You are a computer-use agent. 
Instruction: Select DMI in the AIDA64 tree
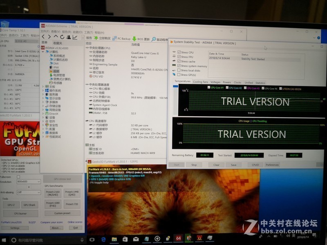[x=56, y=63]
